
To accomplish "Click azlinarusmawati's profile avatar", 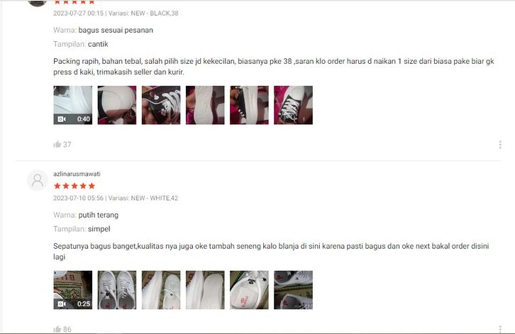I will (38, 180).
